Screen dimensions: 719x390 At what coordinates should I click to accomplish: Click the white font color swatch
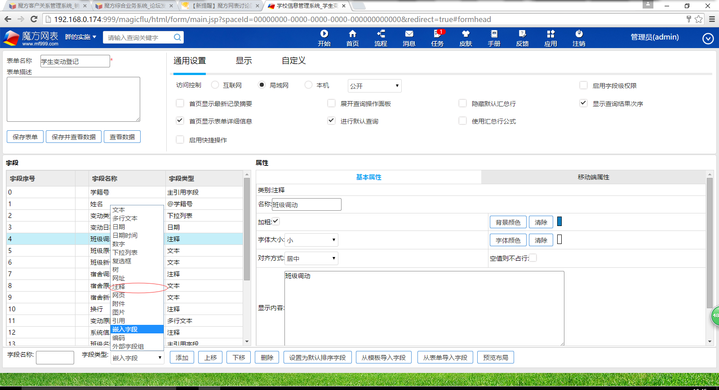click(x=559, y=239)
